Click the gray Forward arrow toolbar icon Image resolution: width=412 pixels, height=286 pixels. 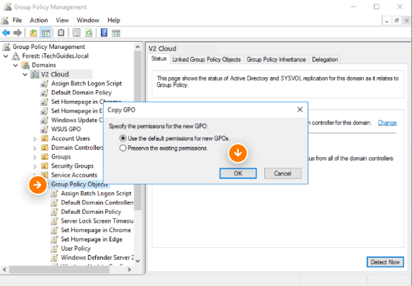[x=17, y=33]
